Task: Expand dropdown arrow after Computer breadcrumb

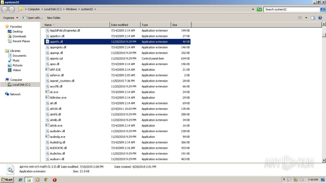Action: [x=42, y=9]
